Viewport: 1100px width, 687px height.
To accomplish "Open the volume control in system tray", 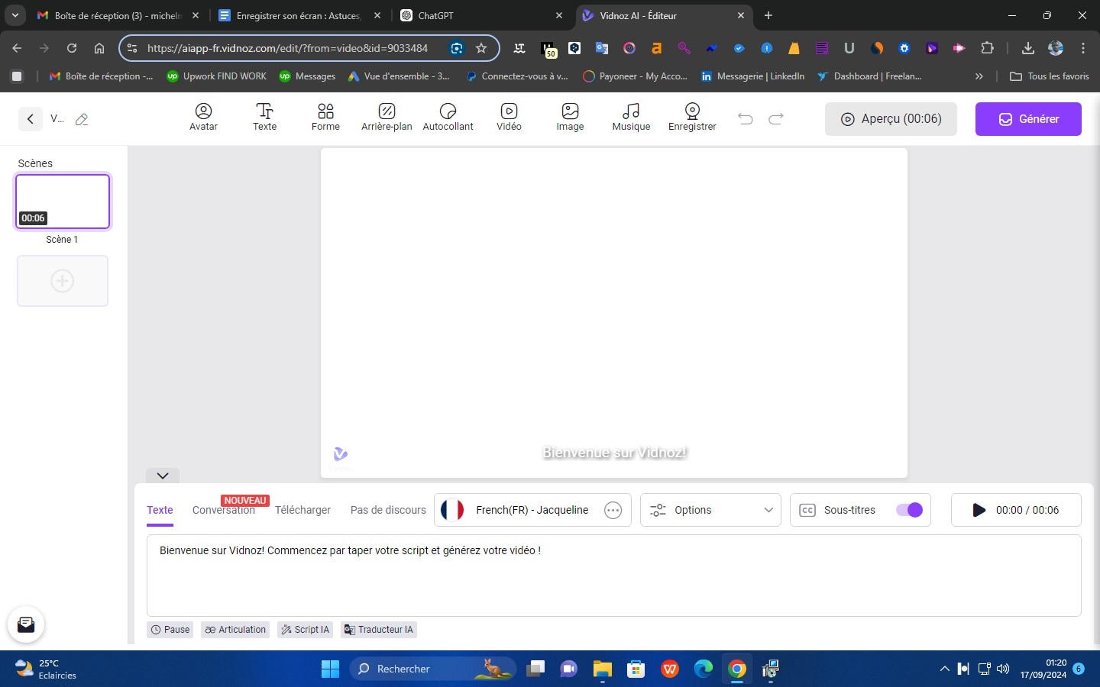I will tap(1003, 669).
